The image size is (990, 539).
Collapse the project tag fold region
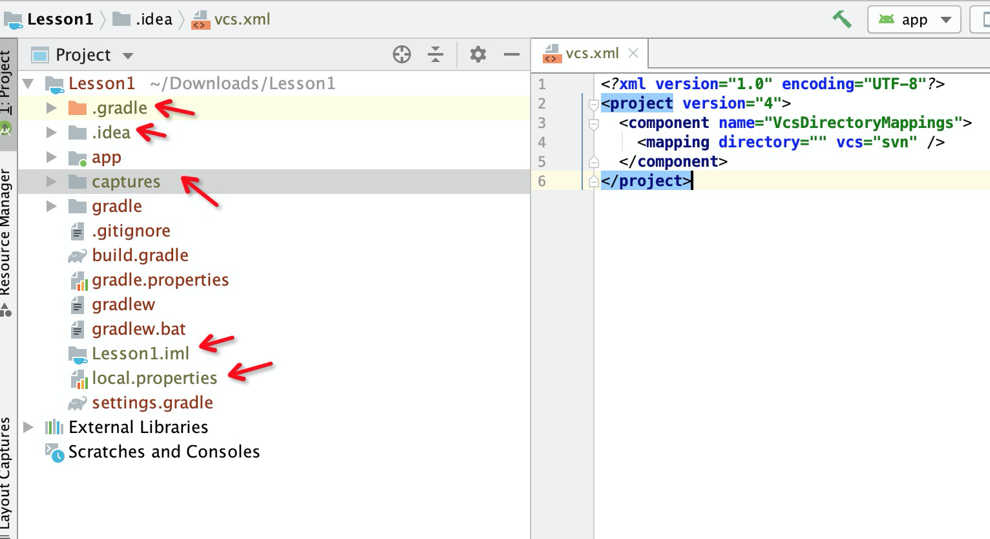click(593, 103)
